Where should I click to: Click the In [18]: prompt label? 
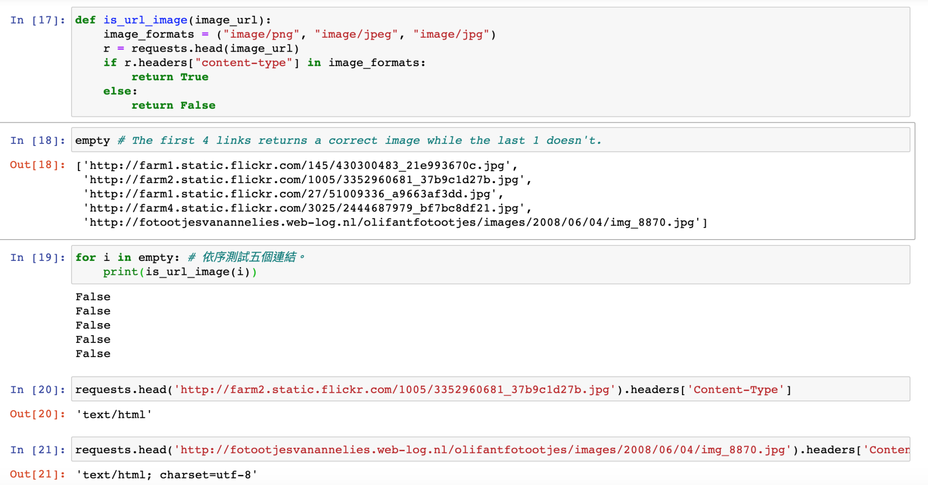click(x=38, y=141)
